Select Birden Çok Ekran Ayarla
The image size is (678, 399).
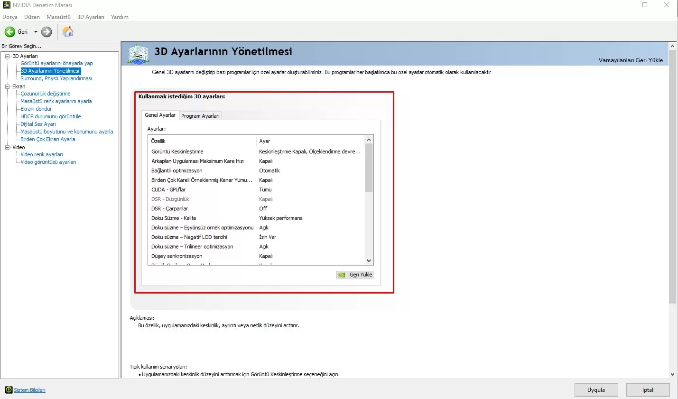click(x=48, y=139)
